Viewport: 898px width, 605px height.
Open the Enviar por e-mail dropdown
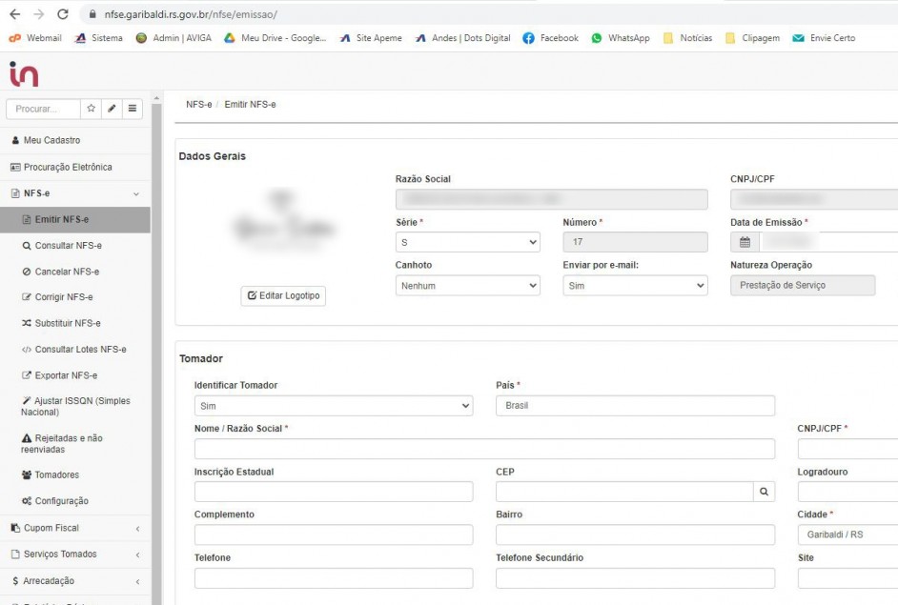click(635, 285)
